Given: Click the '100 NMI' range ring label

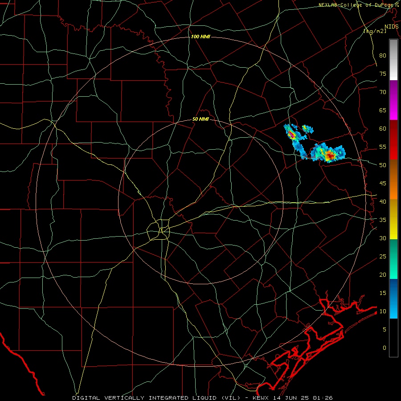Looking at the screenshot, I should pos(200,37).
